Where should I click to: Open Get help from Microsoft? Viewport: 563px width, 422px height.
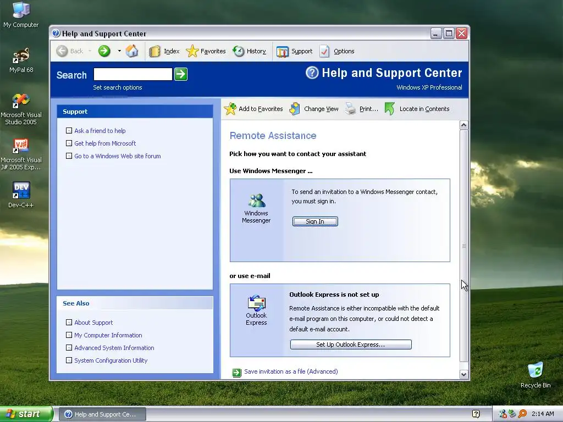coord(105,143)
